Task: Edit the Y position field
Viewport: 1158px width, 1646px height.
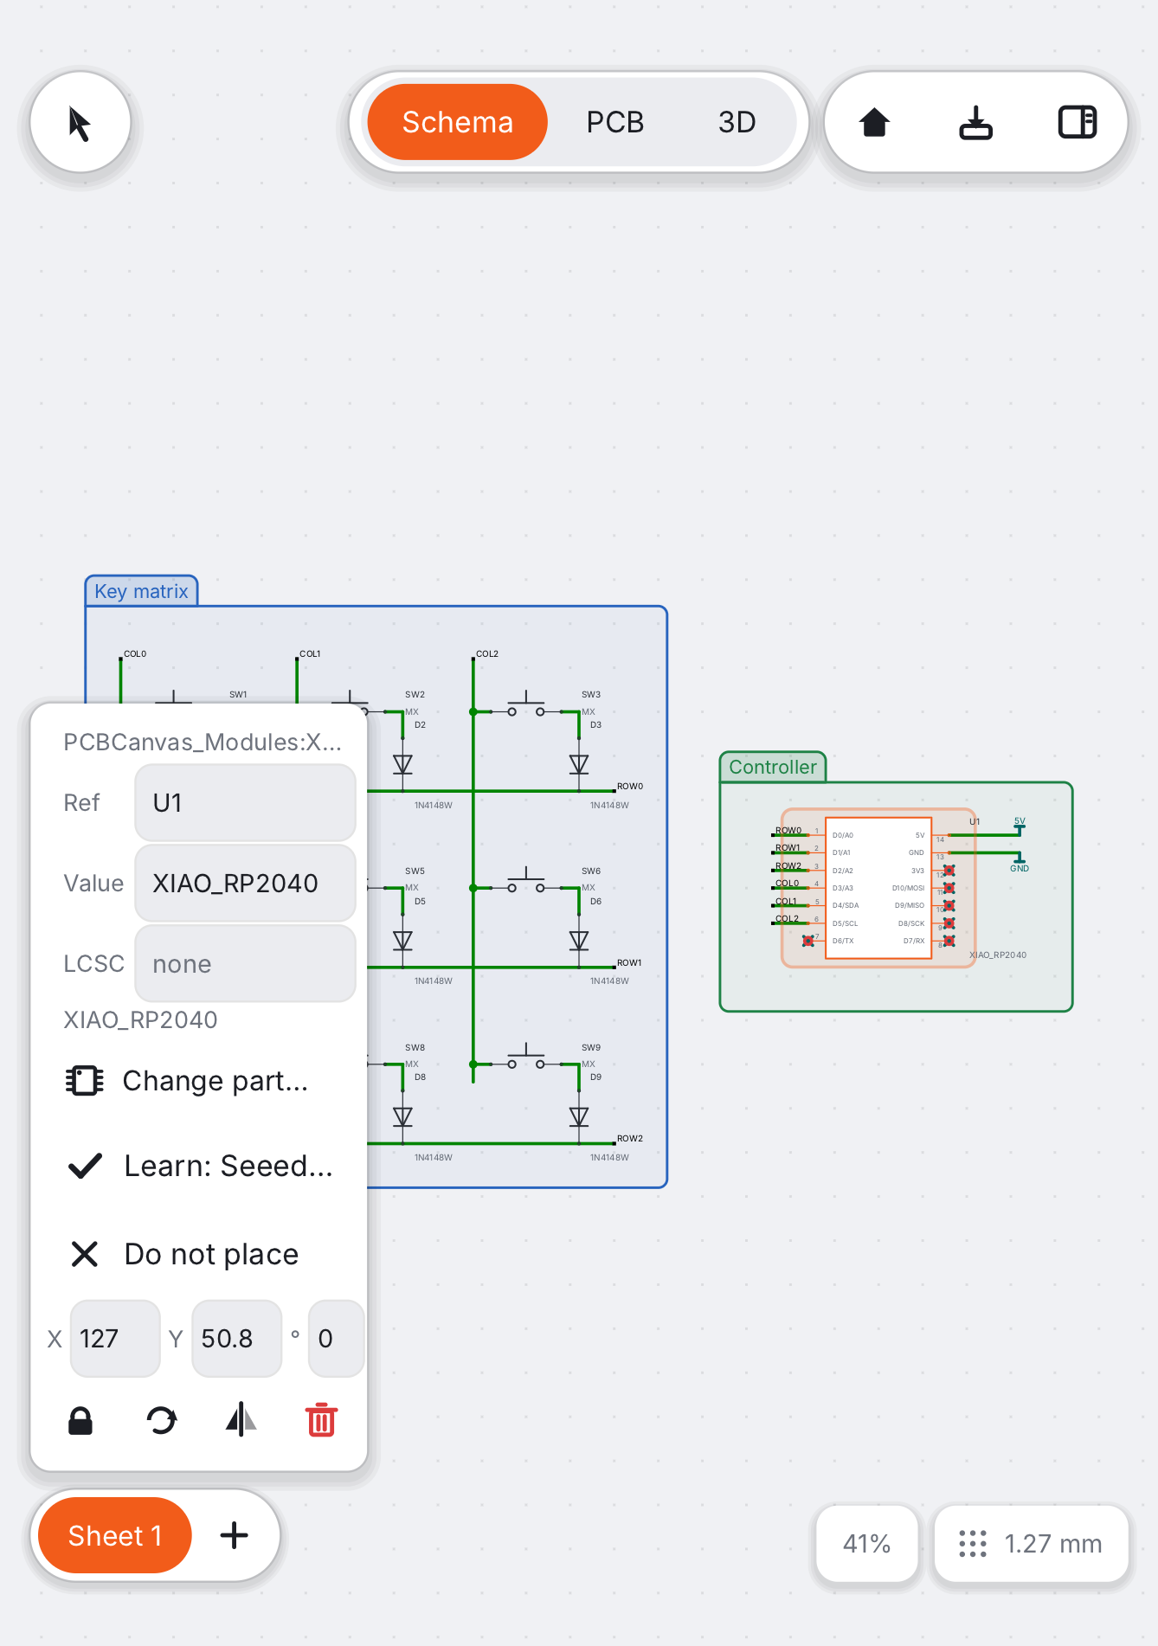Action: [x=236, y=1339]
